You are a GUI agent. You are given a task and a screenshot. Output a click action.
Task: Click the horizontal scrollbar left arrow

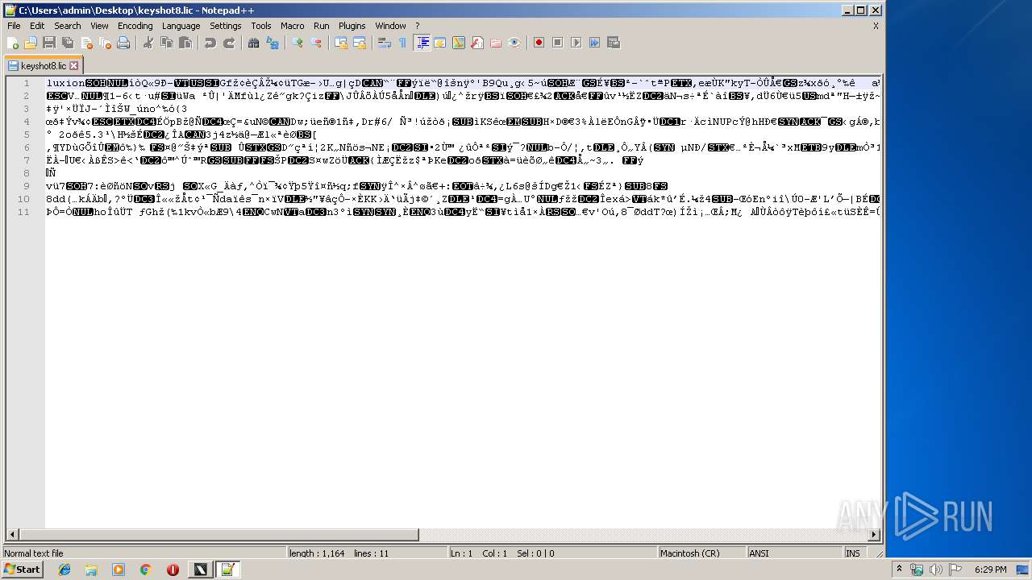(13, 535)
